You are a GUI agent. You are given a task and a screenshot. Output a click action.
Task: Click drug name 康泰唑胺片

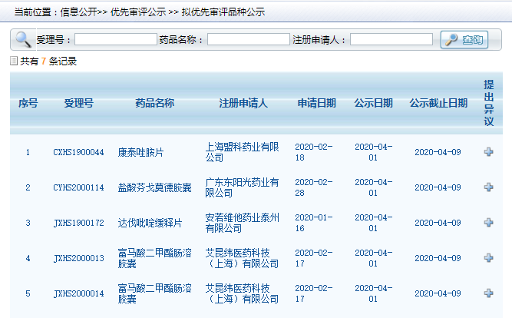click(x=140, y=152)
